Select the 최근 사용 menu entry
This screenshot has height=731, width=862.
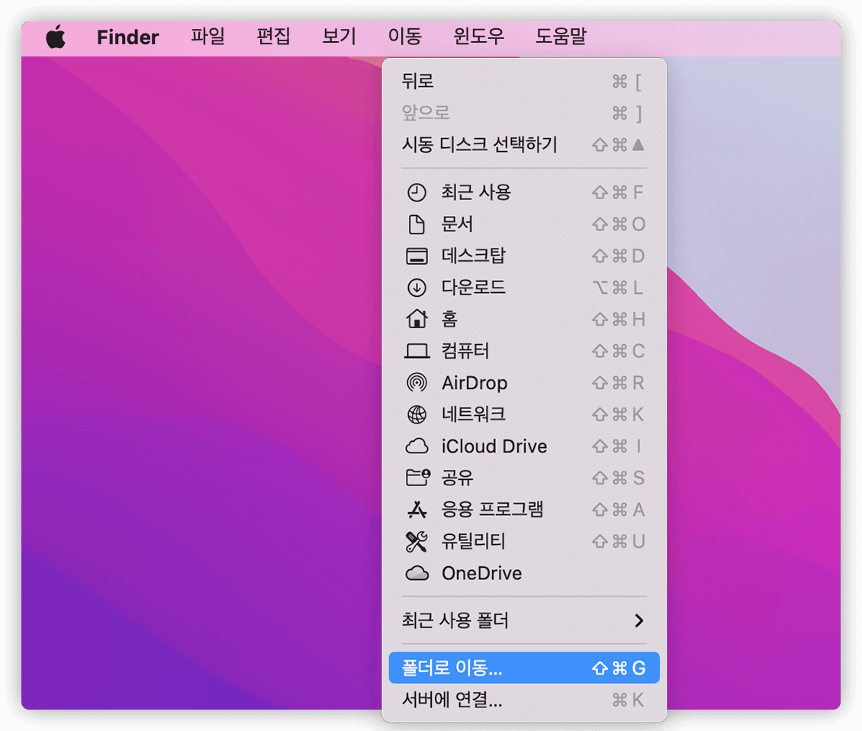[524, 192]
